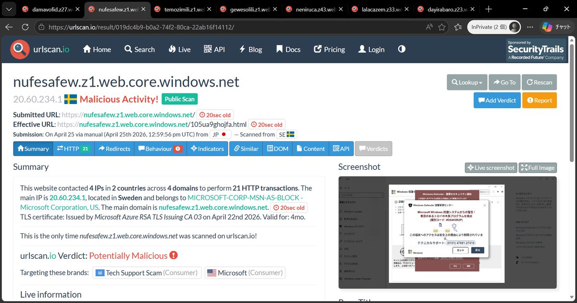
Task: Open favorites list icon
Action: (458, 27)
